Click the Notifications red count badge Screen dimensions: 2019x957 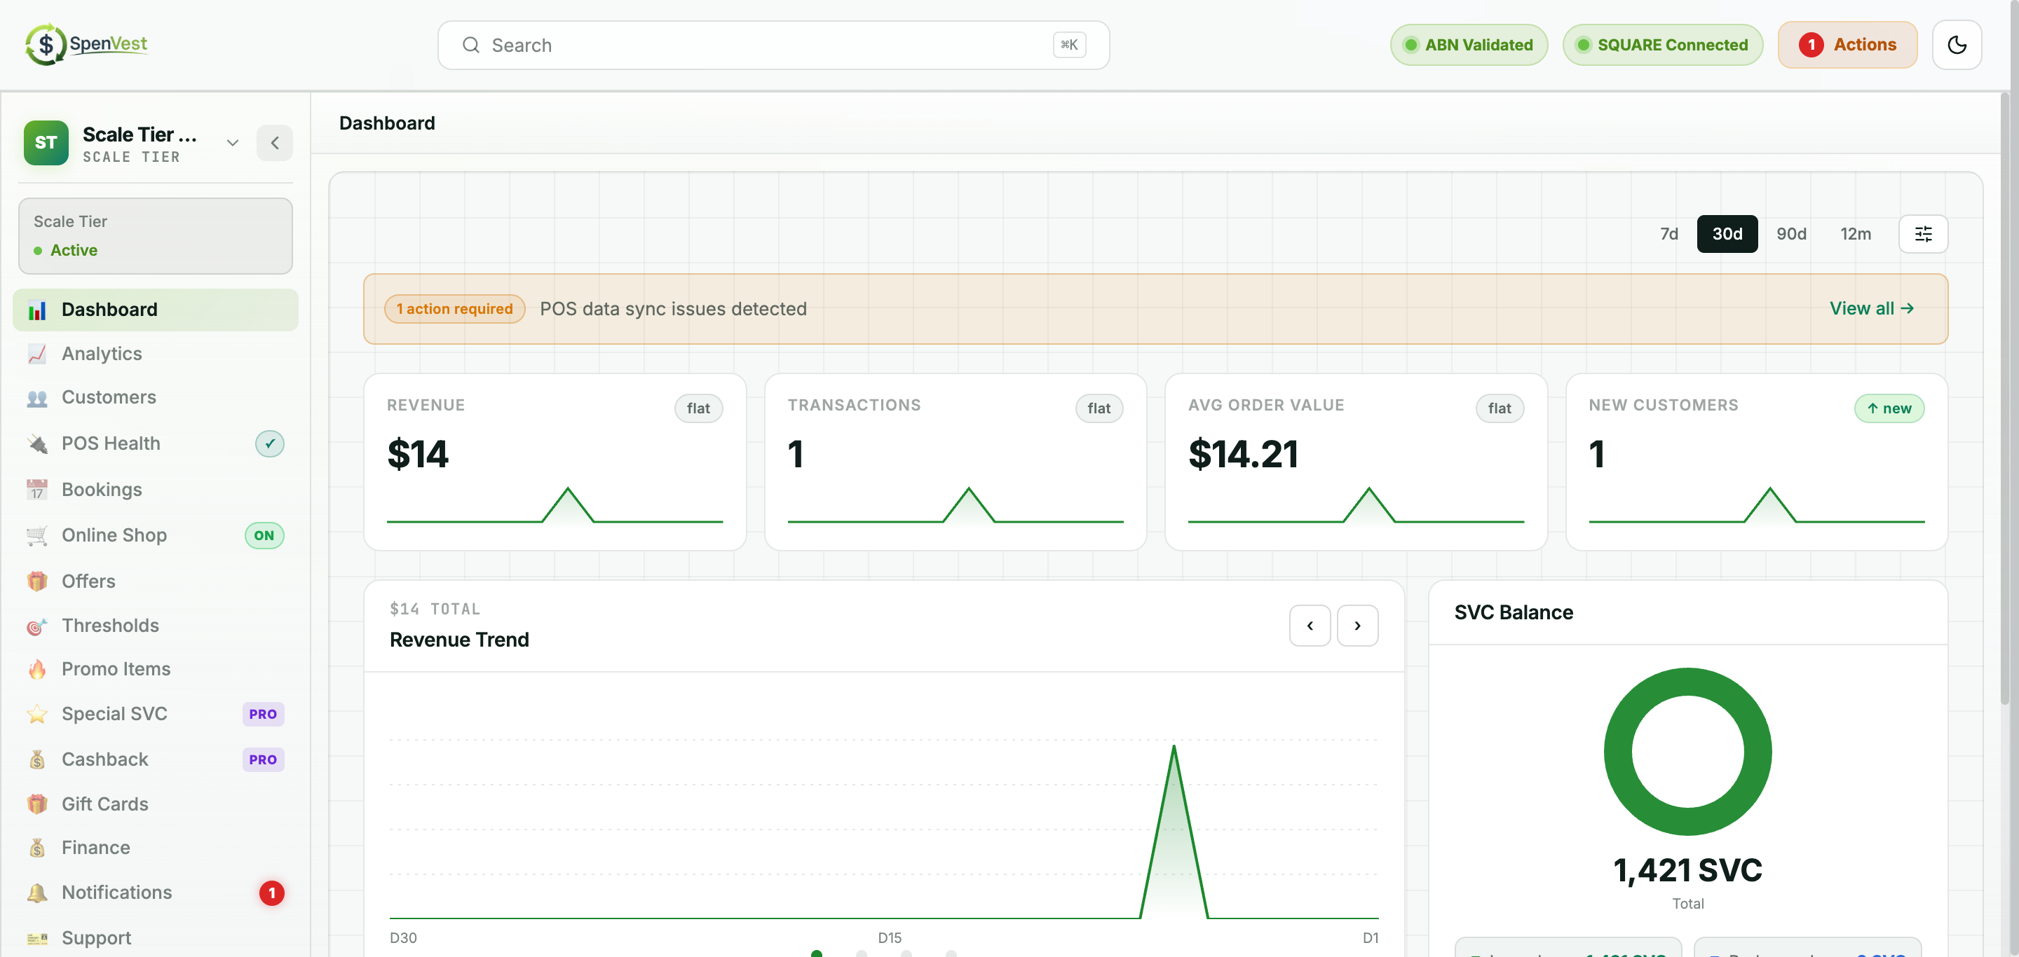(x=272, y=893)
